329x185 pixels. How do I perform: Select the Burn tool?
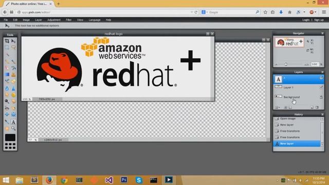pyautogui.click(x=13, y=101)
